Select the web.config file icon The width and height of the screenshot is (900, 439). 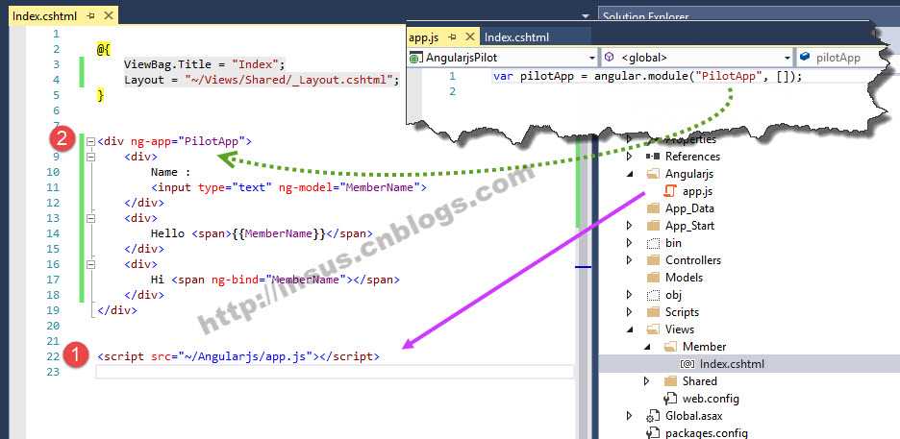670,399
